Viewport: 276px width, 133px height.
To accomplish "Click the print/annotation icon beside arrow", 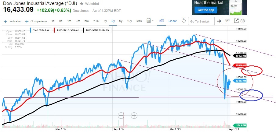I will click(227, 21).
